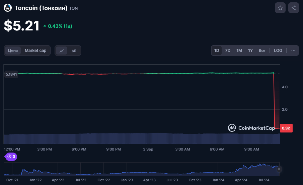Open the purple history events badge
303x185 pixels.
point(11,157)
